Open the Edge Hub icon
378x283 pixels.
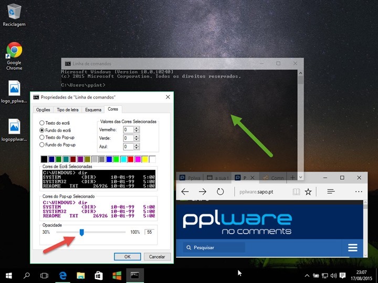tap(331, 192)
